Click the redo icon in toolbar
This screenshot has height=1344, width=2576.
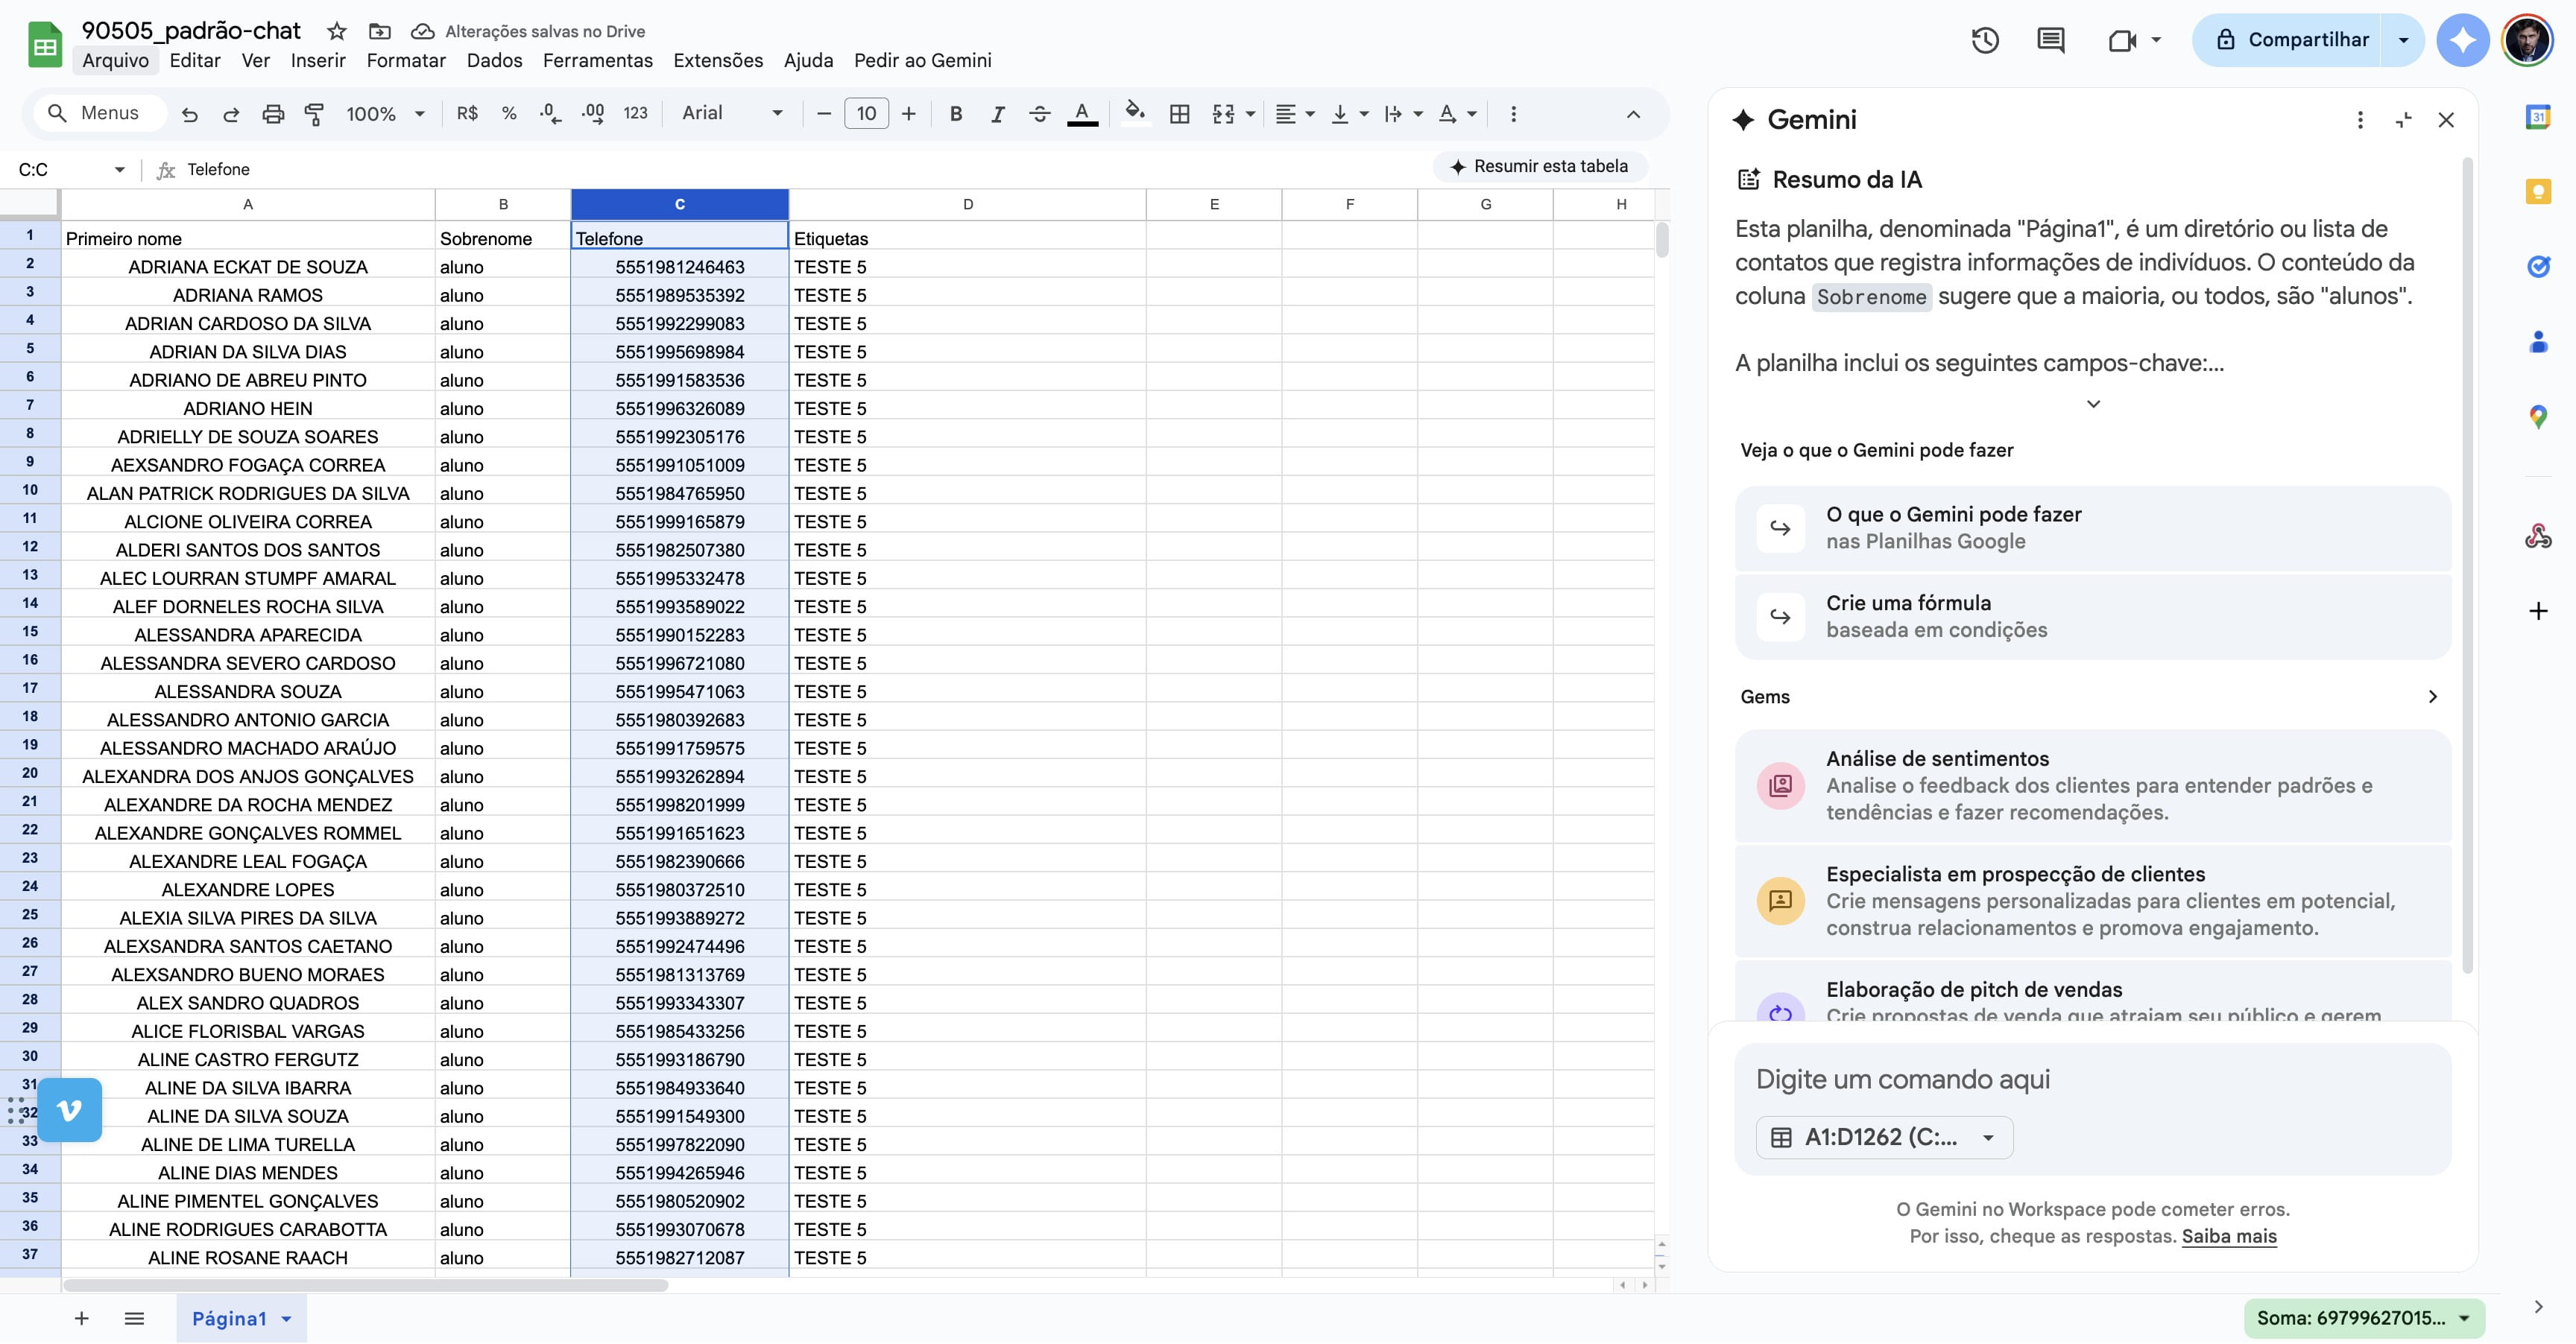pos(231,114)
